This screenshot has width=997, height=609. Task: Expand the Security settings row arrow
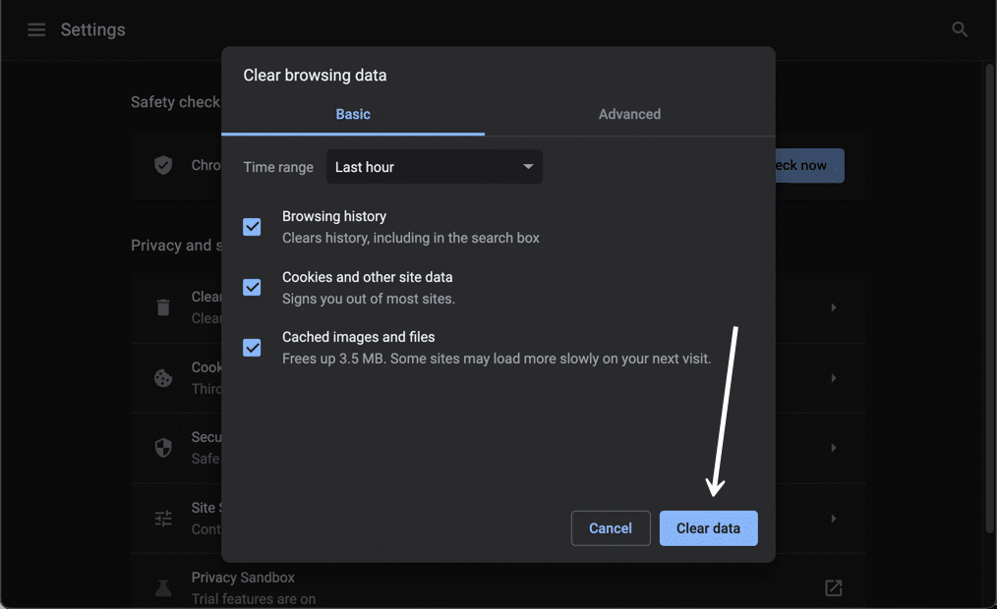(x=833, y=448)
